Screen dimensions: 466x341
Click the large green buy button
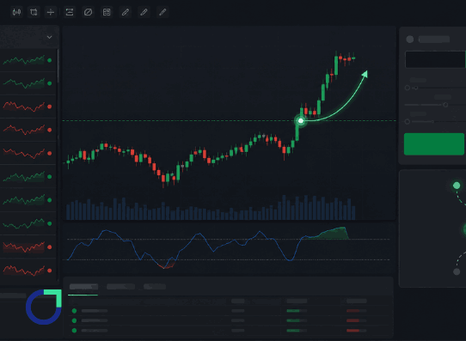(x=434, y=144)
